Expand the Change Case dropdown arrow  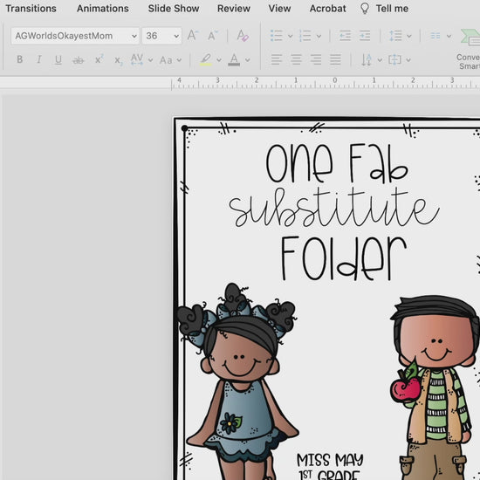[x=179, y=60]
